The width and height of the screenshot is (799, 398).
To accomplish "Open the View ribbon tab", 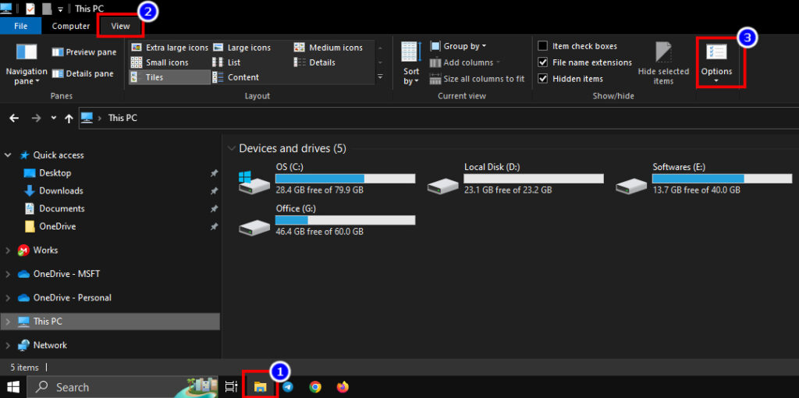I will click(x=121, y=26).
